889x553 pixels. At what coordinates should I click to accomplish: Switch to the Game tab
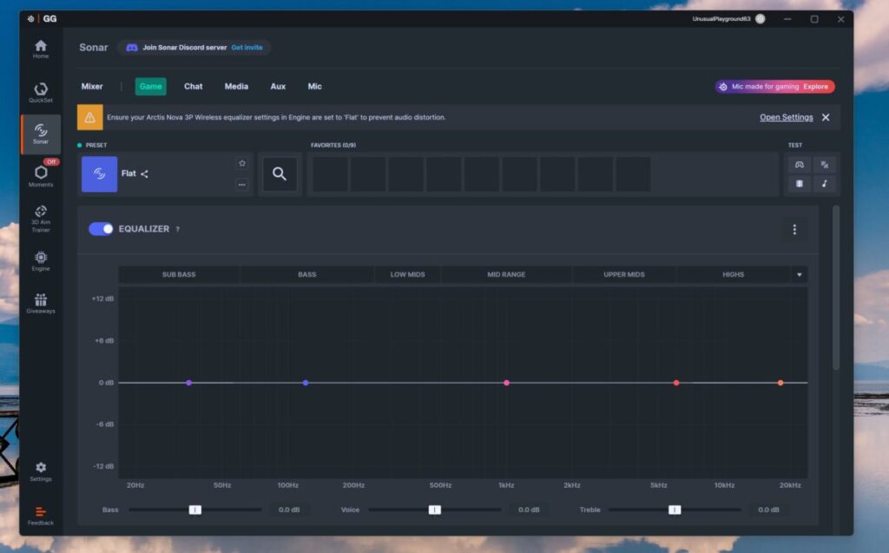(151, 86)
